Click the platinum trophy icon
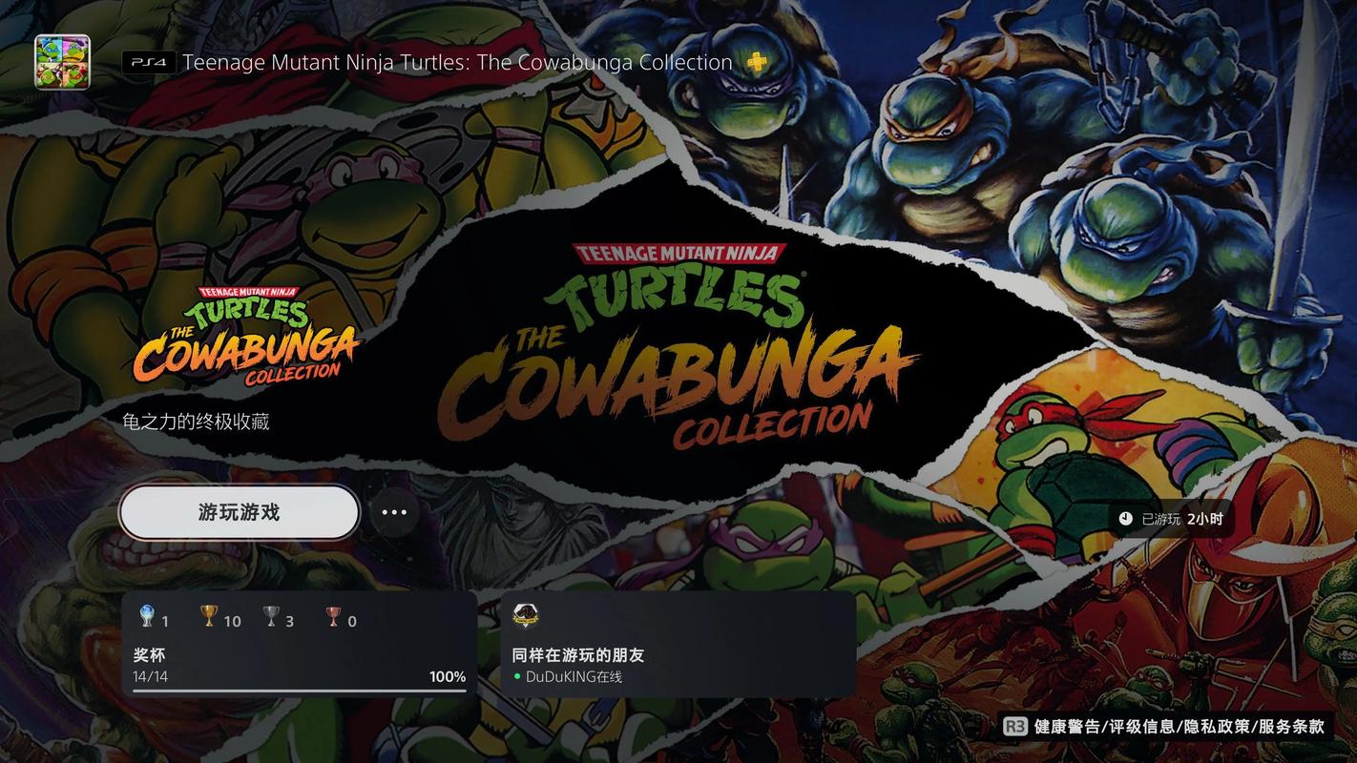 coord(147,616)
